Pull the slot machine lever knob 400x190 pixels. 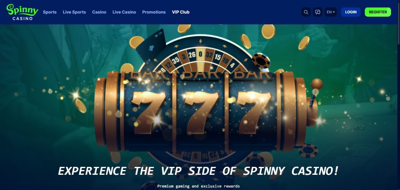point(317,84)
